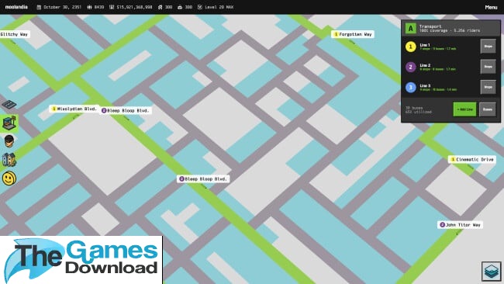The height and width of the screenshot is (284, 504).
Task: Click the Line 2 name text
Action: (x=425, y=65)
